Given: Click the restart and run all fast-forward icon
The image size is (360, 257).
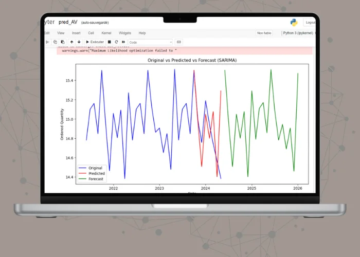Looking at the screenshot, I should tap(123, 42).
